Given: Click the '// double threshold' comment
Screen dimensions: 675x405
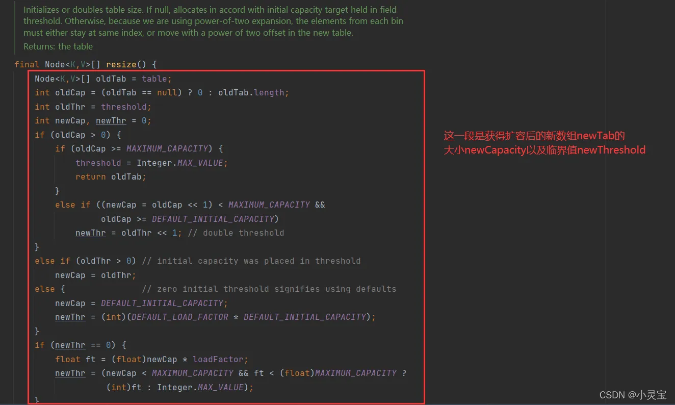Looking at the screenshot, I should point(236,233).
